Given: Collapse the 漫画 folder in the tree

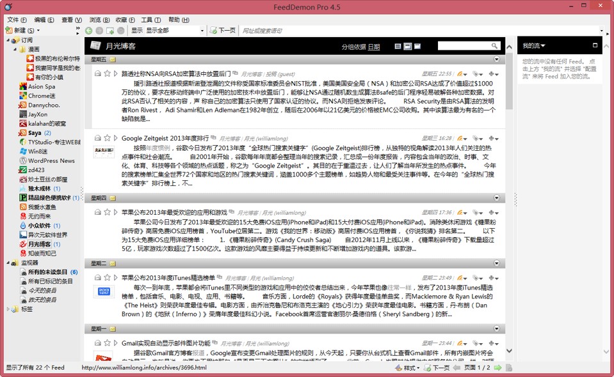Looking at the screenshot, I should point(15,49).
